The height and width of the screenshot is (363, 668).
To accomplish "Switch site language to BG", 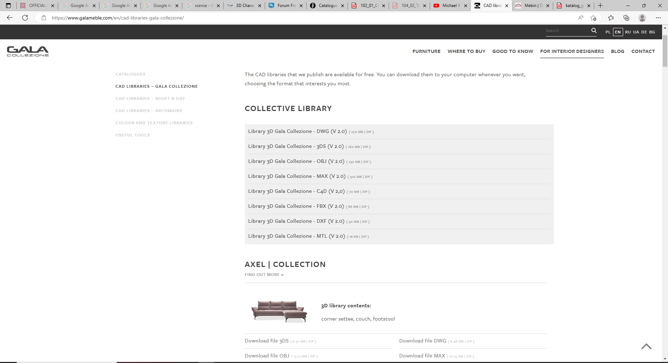I will [x=652, y=32].
